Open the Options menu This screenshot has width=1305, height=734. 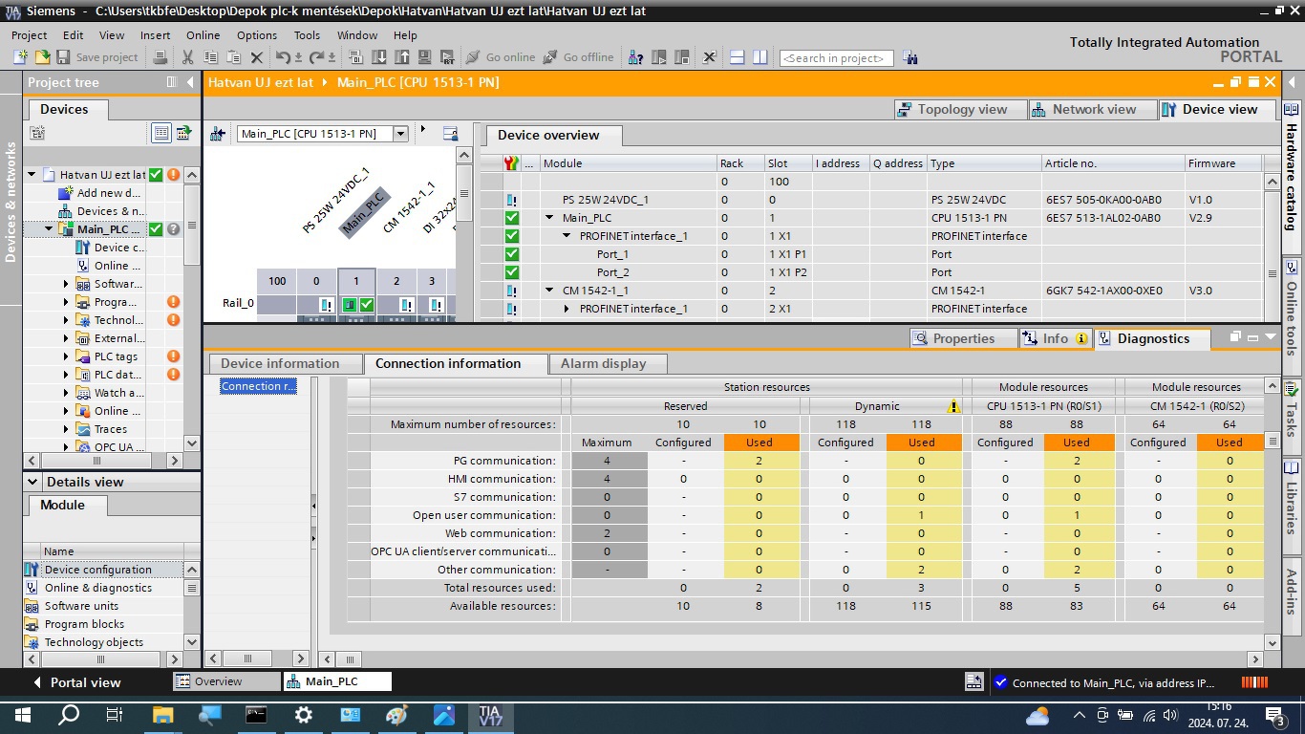257,35
